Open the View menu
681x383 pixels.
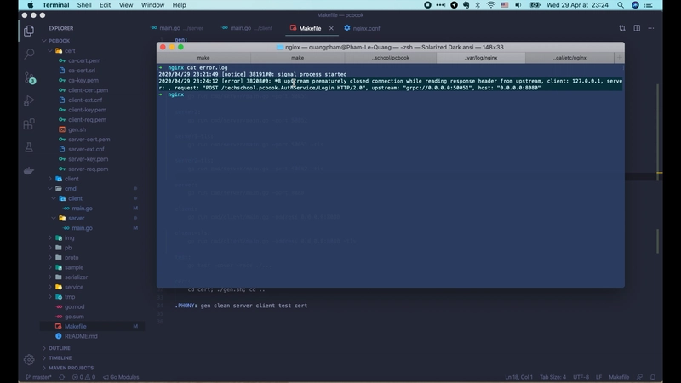[126, 5]
